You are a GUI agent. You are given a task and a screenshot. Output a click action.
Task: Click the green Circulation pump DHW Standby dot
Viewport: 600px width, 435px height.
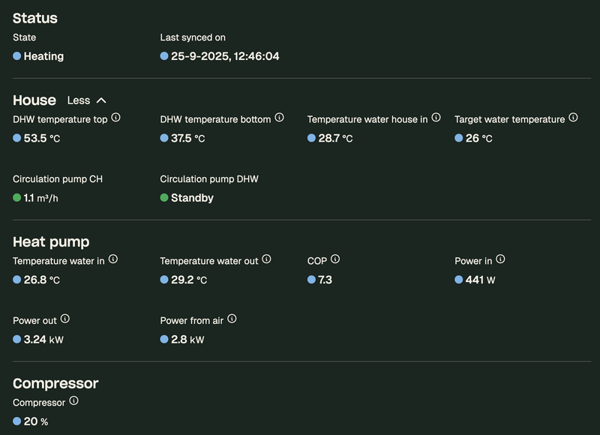pos(164,198)
